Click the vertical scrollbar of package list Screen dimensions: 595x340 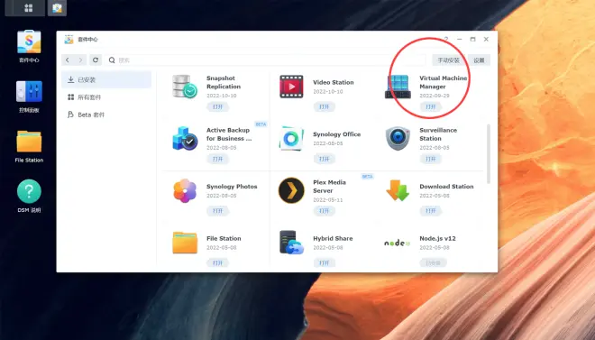(489, 153)
